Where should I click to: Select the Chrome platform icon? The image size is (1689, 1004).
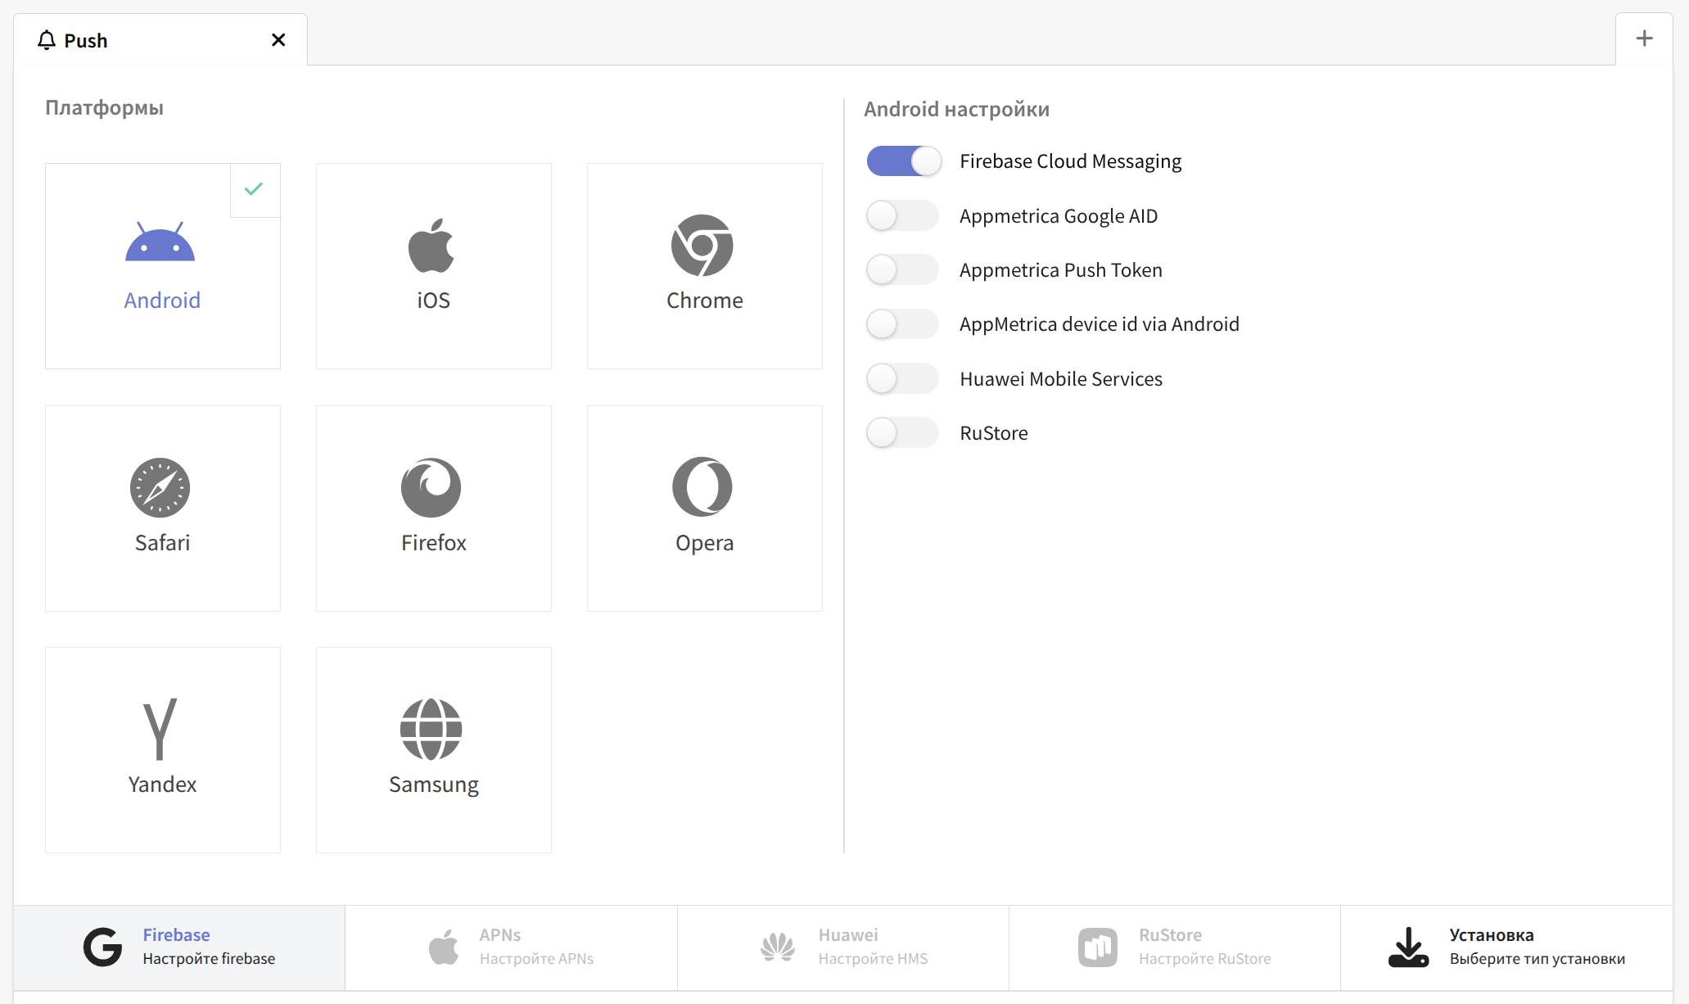click(x=702, y=246)
